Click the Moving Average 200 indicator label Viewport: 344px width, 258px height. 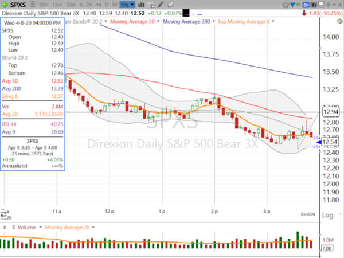click(x=186, y=22)
